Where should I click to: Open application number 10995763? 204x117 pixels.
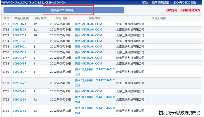[x=19, y=35]
